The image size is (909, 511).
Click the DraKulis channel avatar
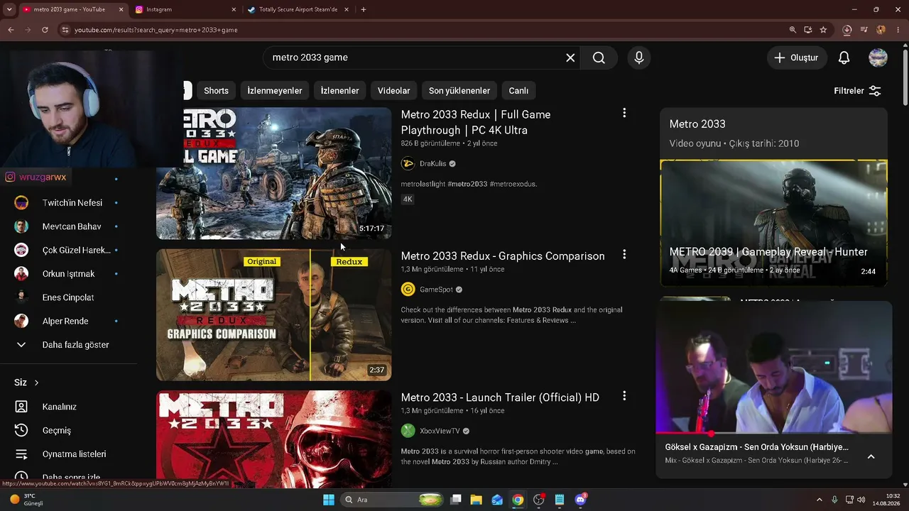(x=408, y=163)
